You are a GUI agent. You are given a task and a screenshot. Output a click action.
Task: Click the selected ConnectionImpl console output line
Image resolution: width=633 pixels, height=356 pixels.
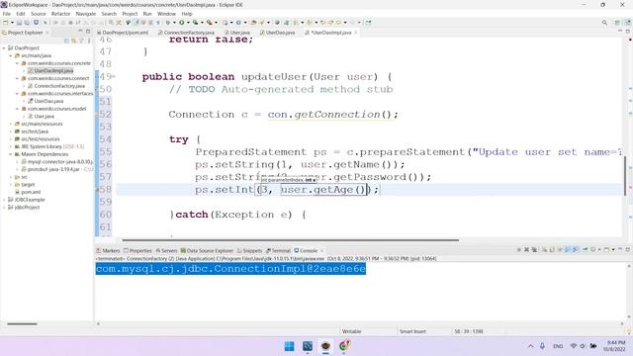230,269
